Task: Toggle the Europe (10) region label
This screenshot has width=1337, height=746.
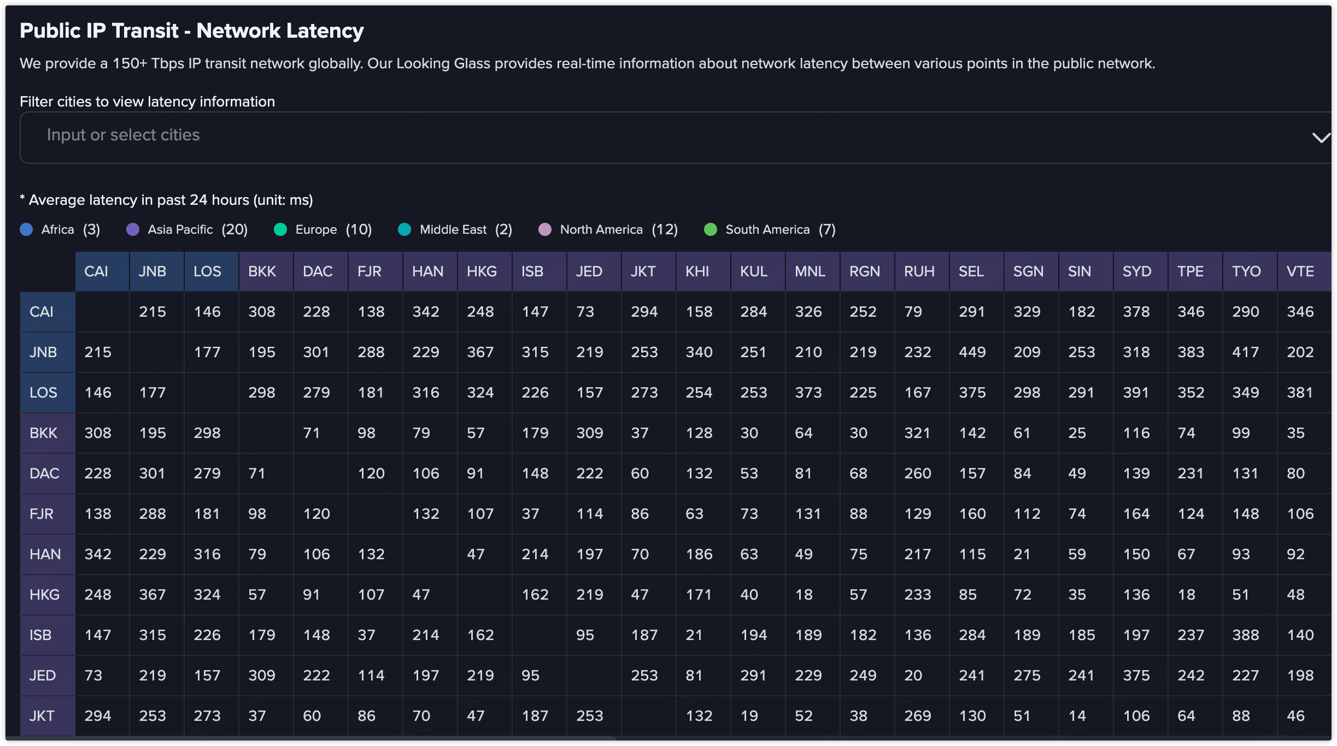Action: click(x=333, y=229)
